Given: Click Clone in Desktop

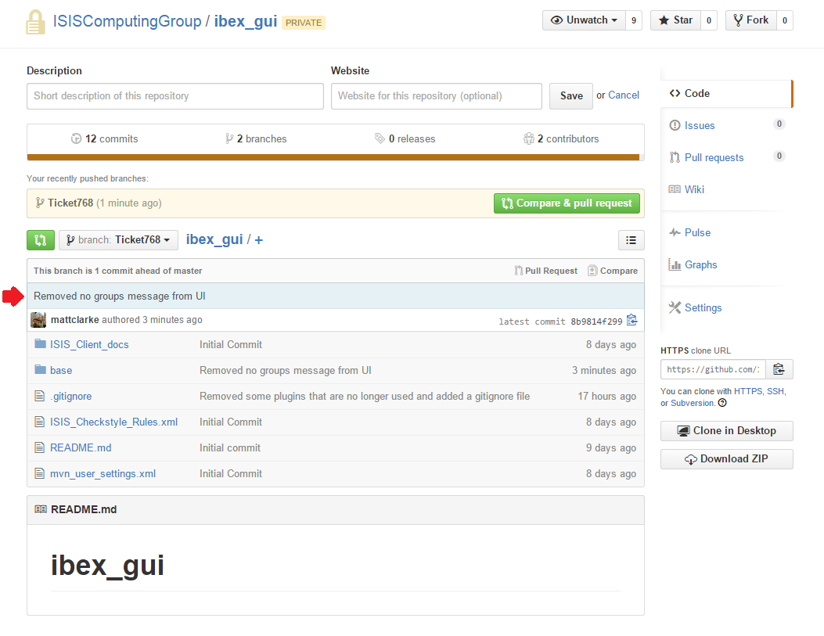Looking at the screenshot, I should tap(727, 431).
